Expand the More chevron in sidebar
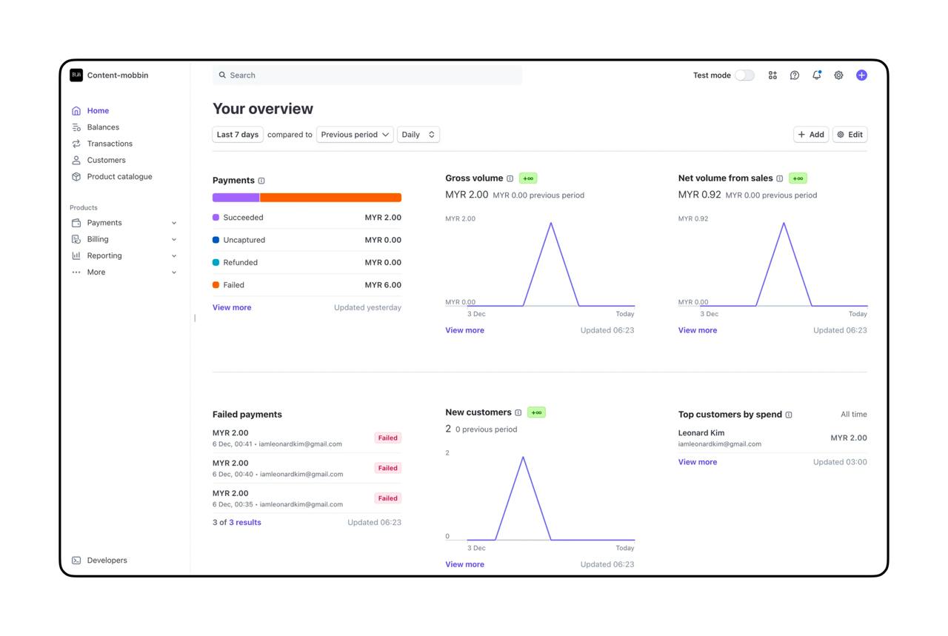 click(x=174, y=272)
